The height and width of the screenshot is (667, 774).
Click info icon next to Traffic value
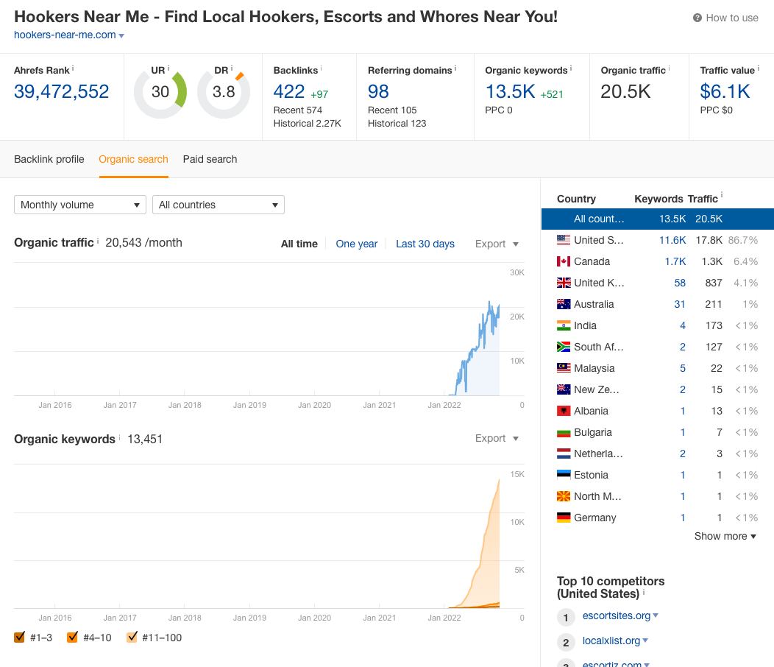point(759,68)
